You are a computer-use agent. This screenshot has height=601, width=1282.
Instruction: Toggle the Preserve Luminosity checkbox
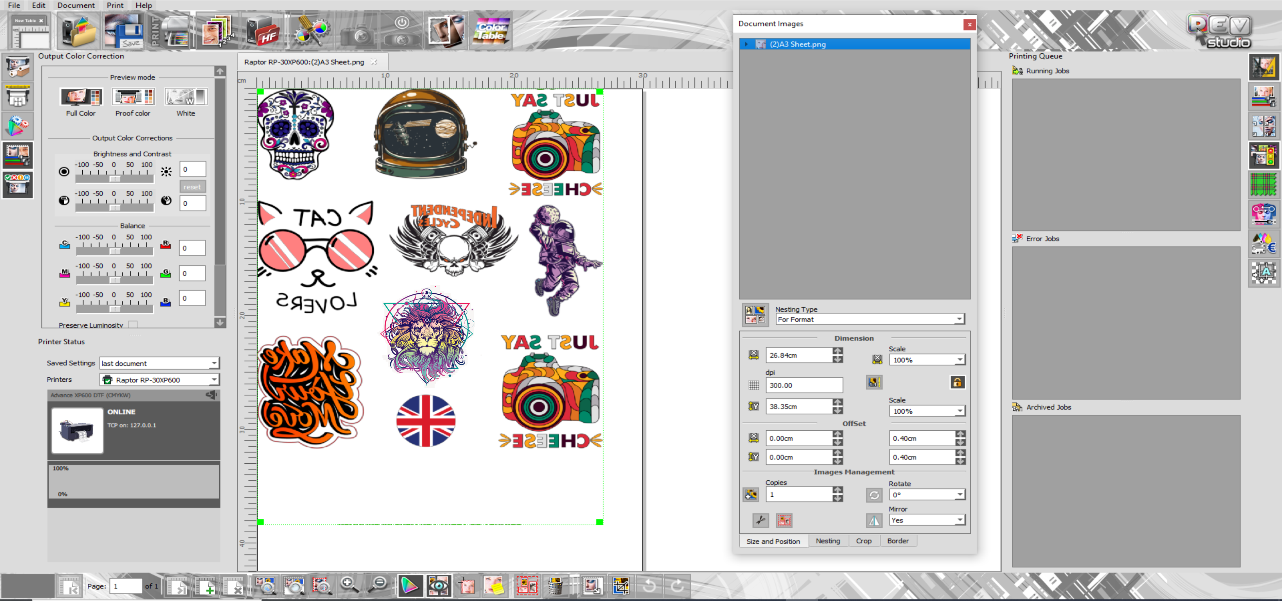click(x=133, y=324)
